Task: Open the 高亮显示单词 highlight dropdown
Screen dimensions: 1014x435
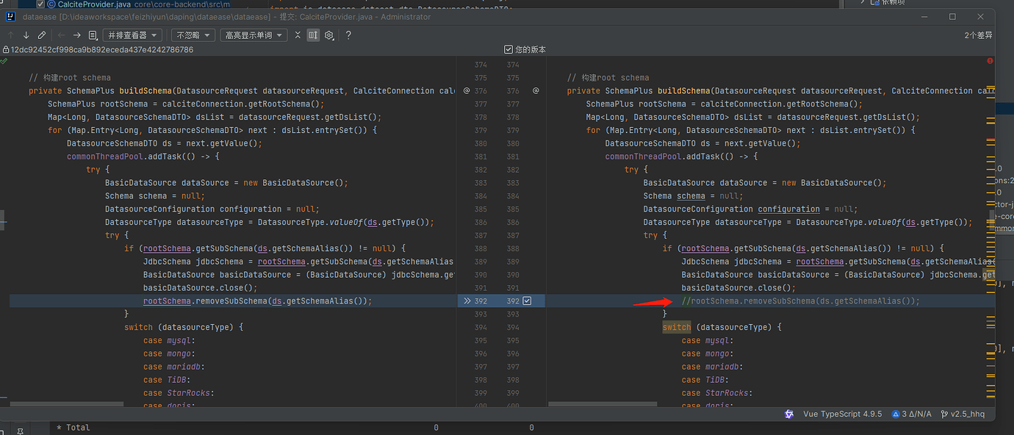Action: (x=253, y=35)
